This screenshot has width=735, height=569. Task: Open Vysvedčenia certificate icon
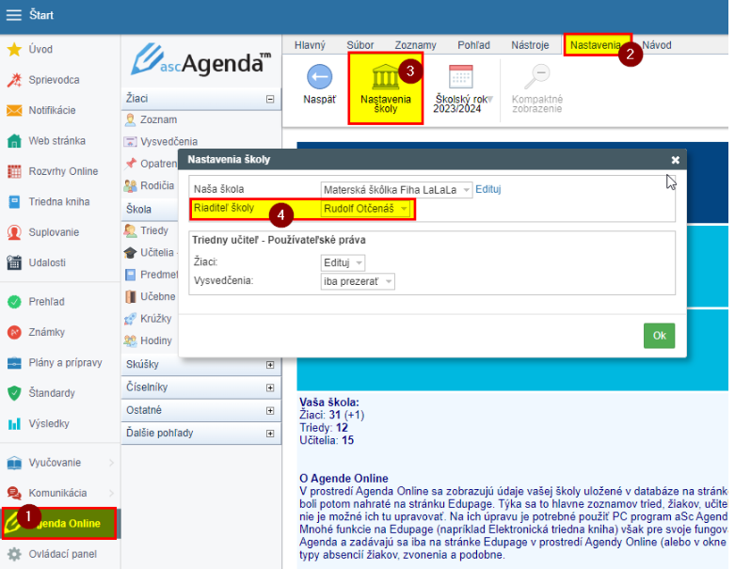click(130, 141)
